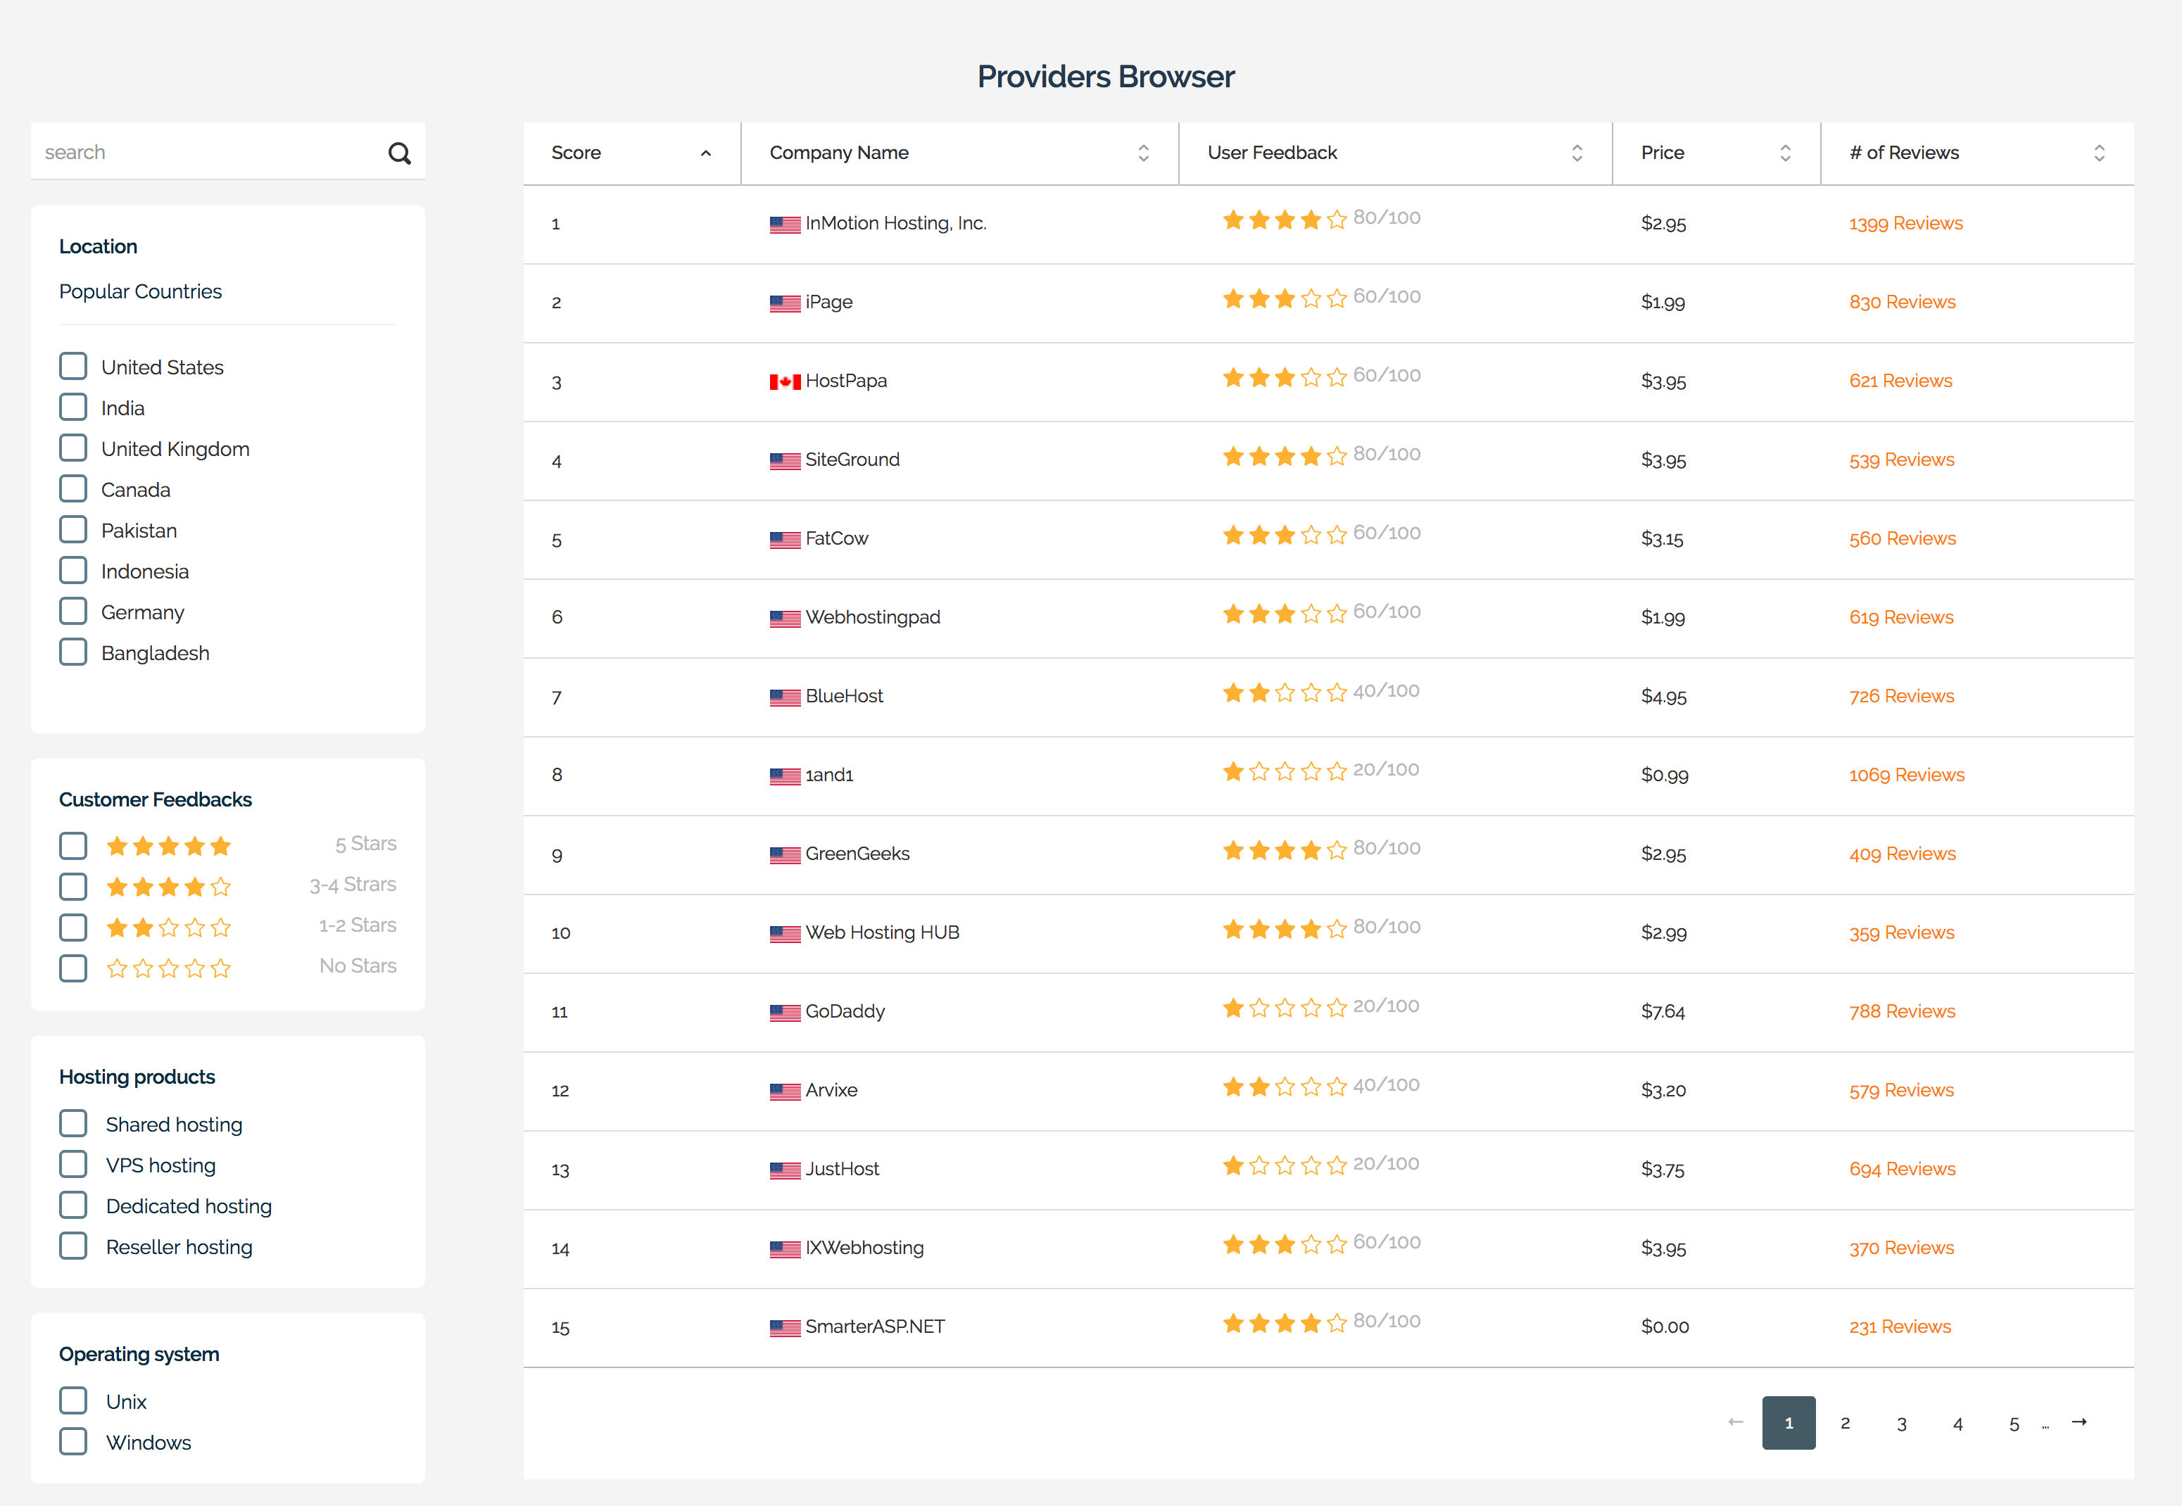Open the 1399 Reviews link for InMotion
Viewport: 2182px width, 1506px height.
tap(1905, 222)
